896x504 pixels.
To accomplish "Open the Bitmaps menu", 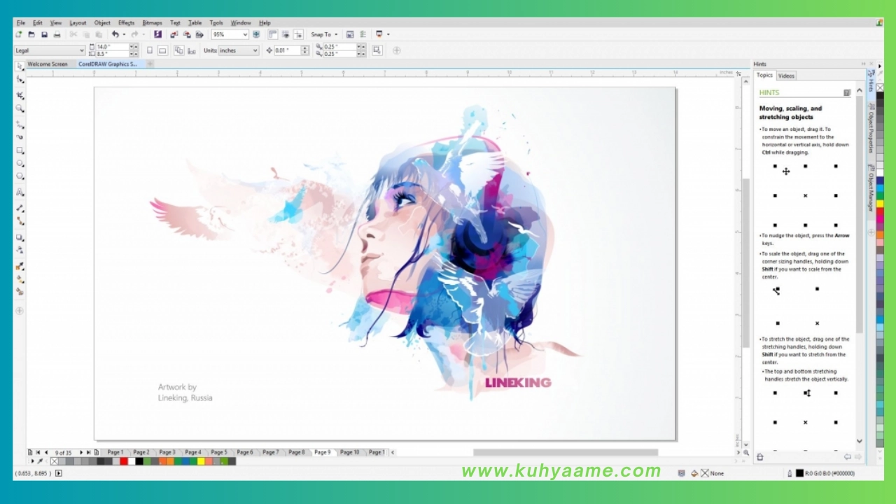I will tap(152, 23).
